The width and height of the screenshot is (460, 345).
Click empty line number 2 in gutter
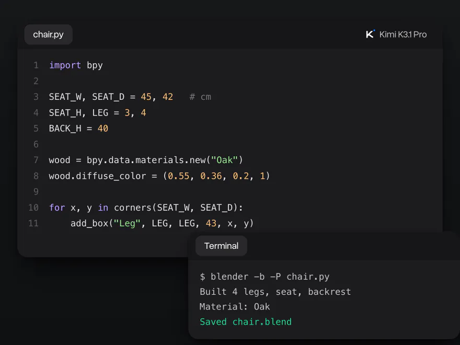pyautogui.click(x=36, y=81)
